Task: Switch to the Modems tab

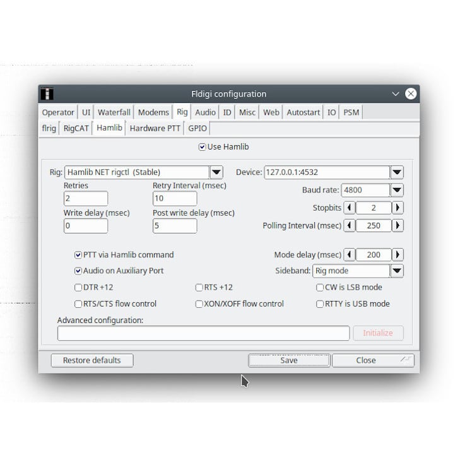Action: point(153,112)
